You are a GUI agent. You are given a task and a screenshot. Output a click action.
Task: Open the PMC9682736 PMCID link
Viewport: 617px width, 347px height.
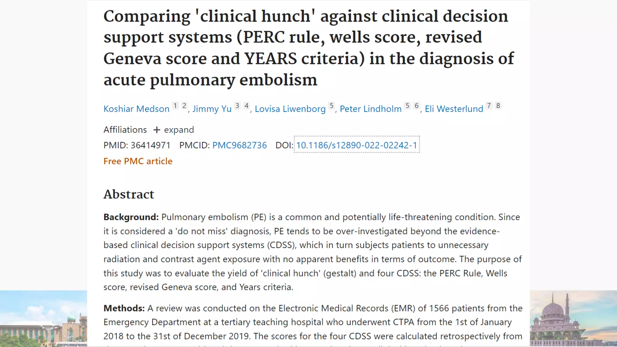240,145
